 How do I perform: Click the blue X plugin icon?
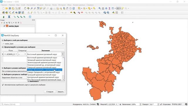pos(9,17)
